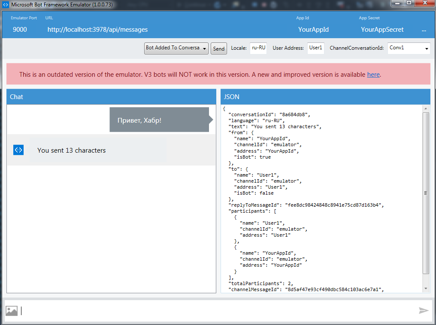Click the emulator app icon in title bar
Image resolution: width=436 pixels, height=325 pixels.
click(x=6, y=4)
